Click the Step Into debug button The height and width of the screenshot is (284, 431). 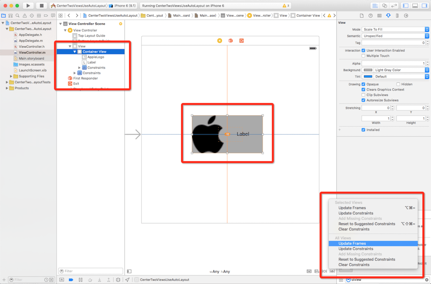click(99, 280)
